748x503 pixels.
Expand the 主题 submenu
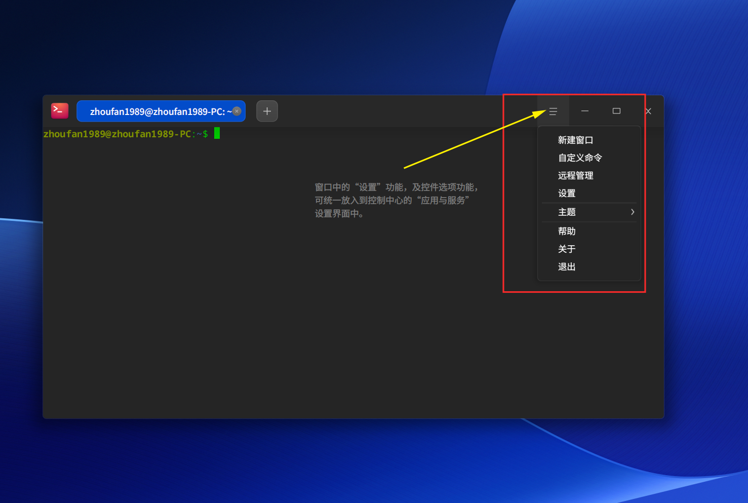point(589,212)
